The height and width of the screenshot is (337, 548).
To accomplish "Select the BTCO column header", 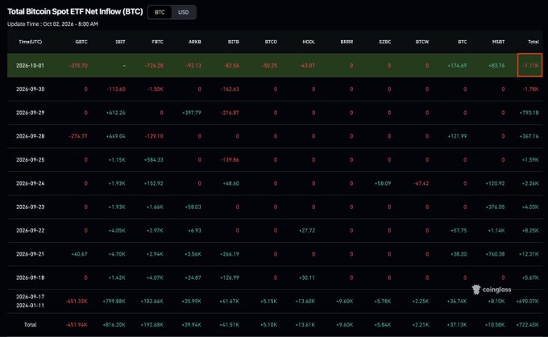I will tap(271, 42).
